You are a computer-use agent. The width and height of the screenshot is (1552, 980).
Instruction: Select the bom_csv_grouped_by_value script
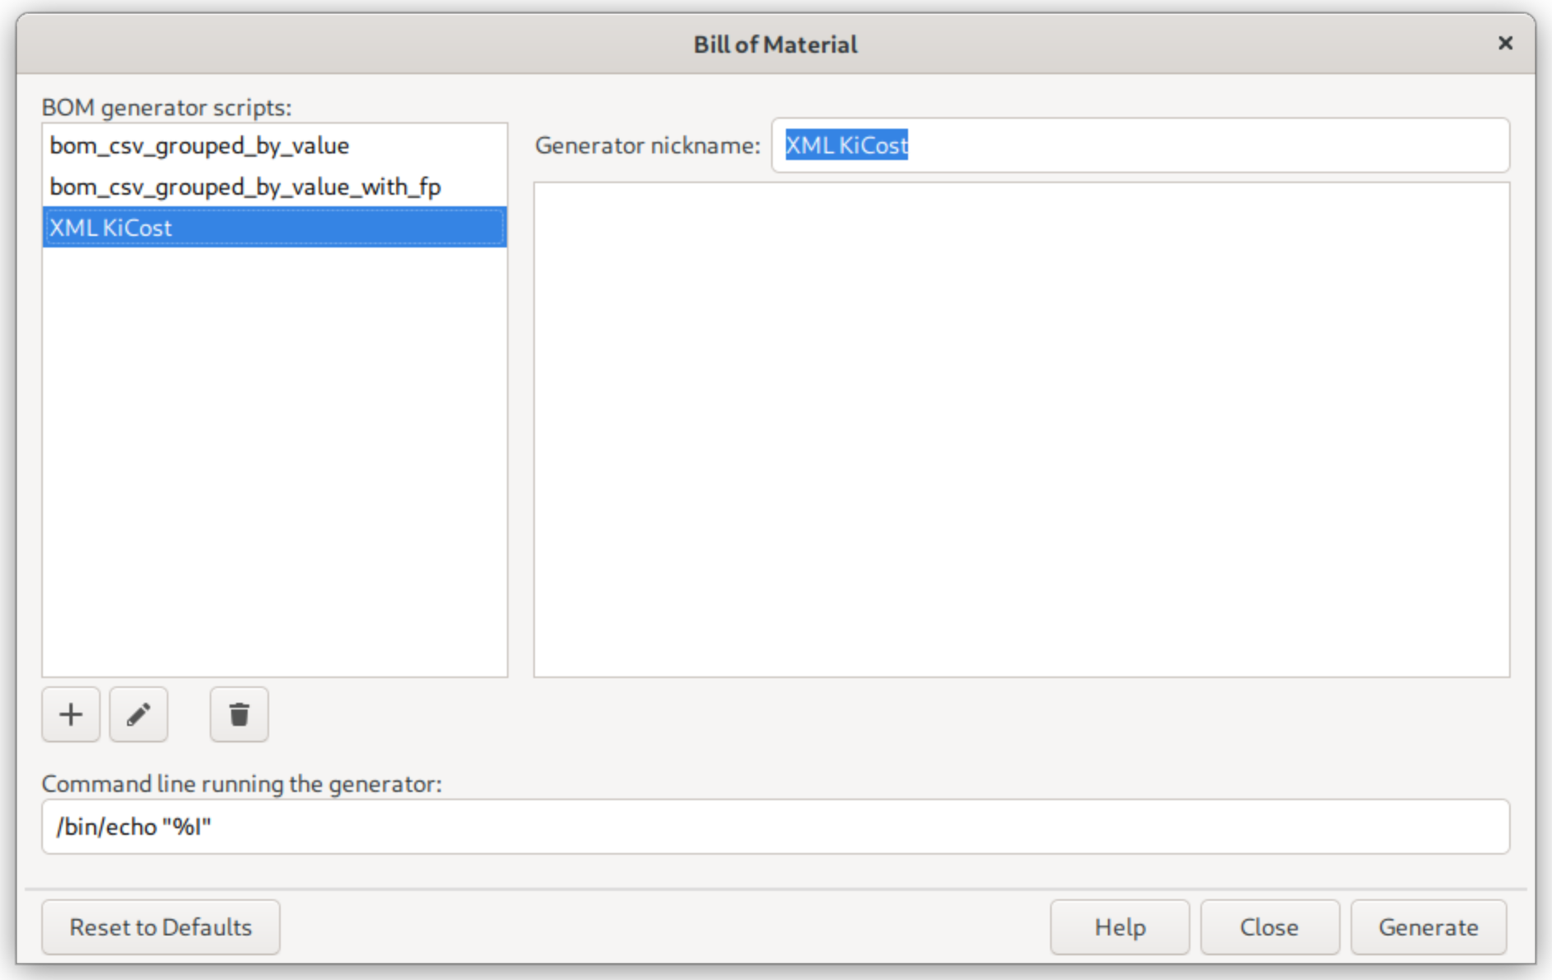click(199, 145)
